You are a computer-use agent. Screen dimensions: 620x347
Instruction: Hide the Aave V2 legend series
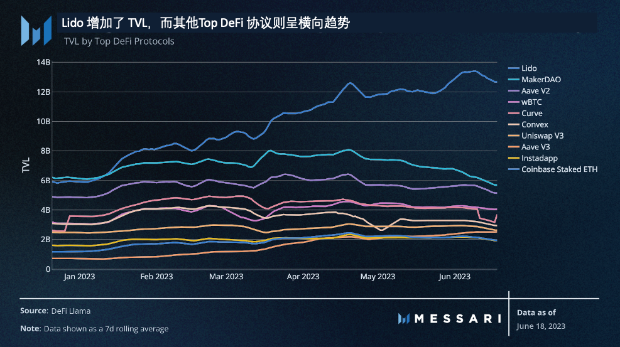(536, 91)
